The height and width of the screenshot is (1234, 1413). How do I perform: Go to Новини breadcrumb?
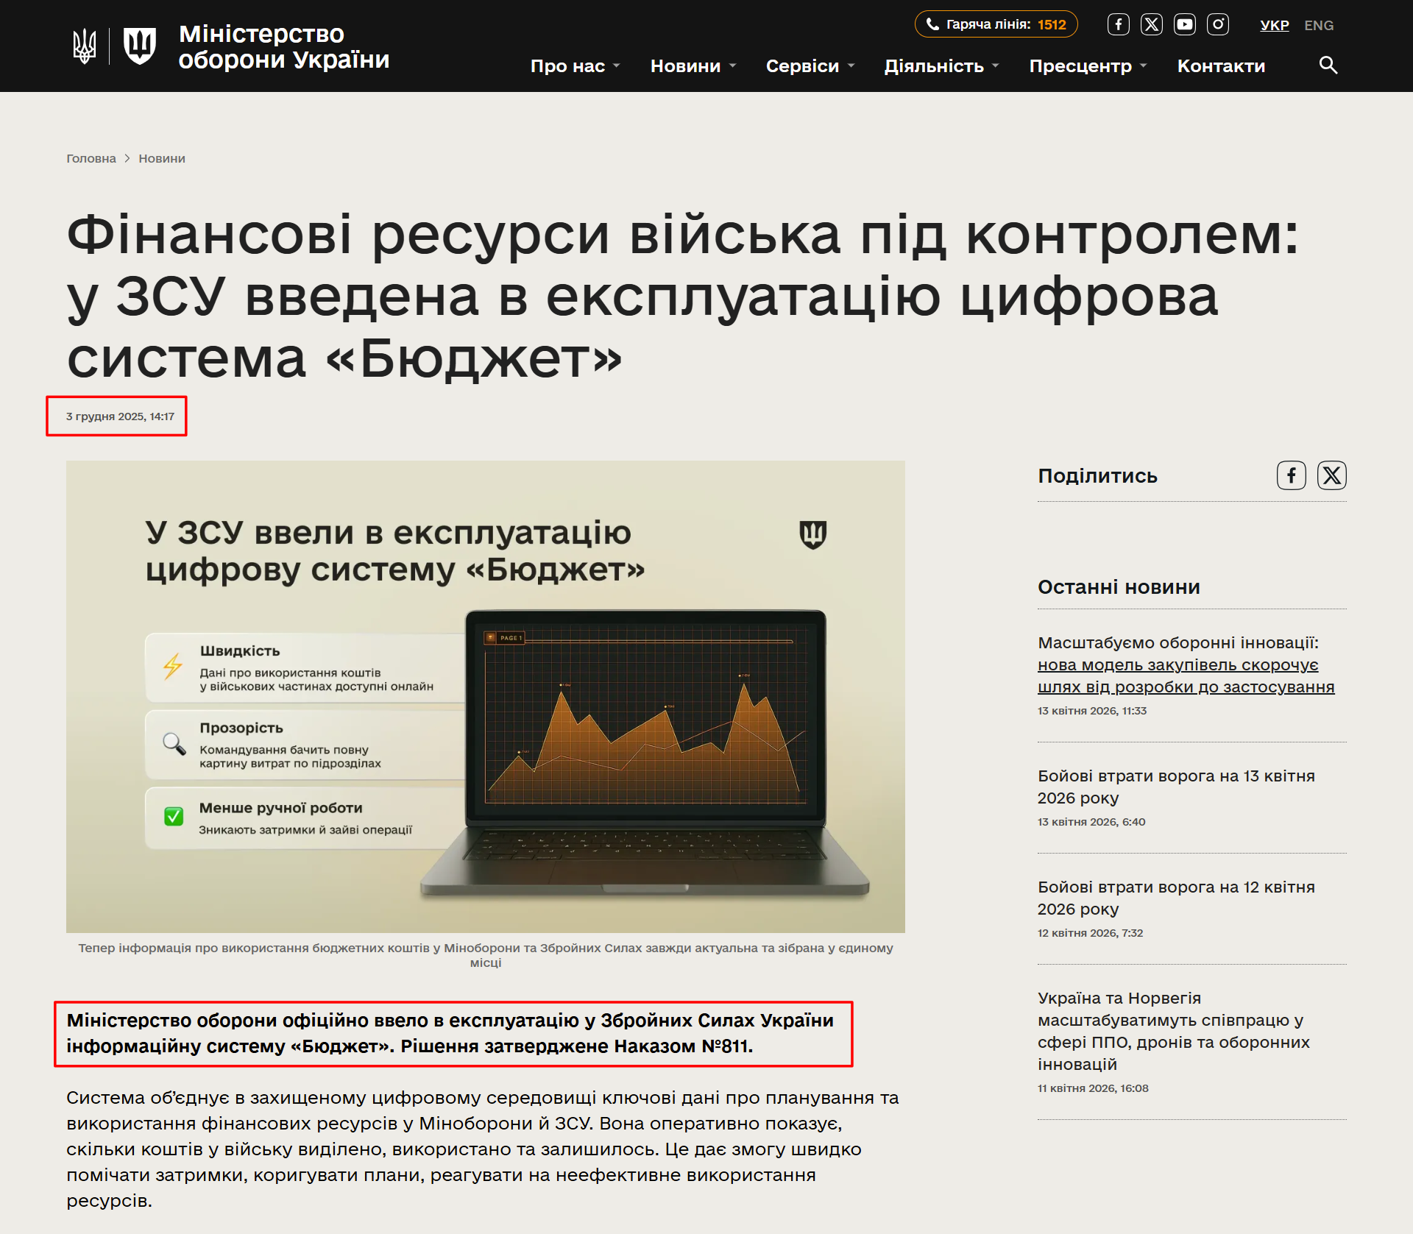click(162, 158)
